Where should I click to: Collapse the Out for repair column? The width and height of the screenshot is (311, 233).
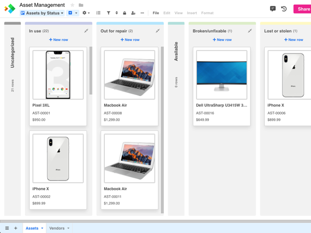pos(158,31)
